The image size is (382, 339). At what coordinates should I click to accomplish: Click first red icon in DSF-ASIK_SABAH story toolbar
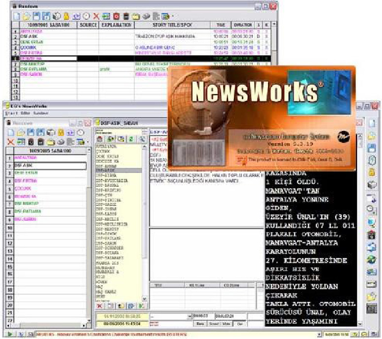(x=100, y=139)
